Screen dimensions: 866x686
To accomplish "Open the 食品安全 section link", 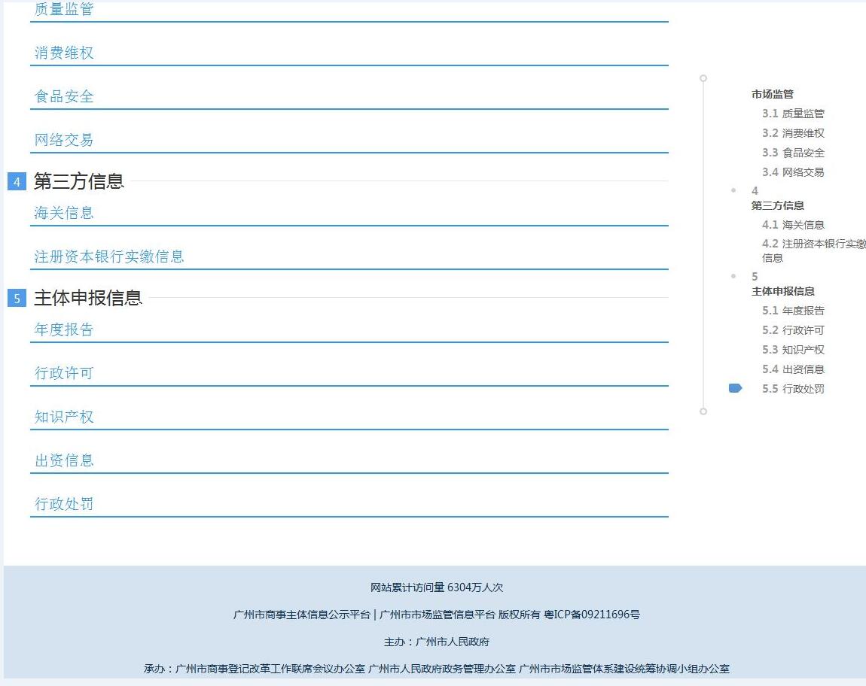I will coord(63,96).
